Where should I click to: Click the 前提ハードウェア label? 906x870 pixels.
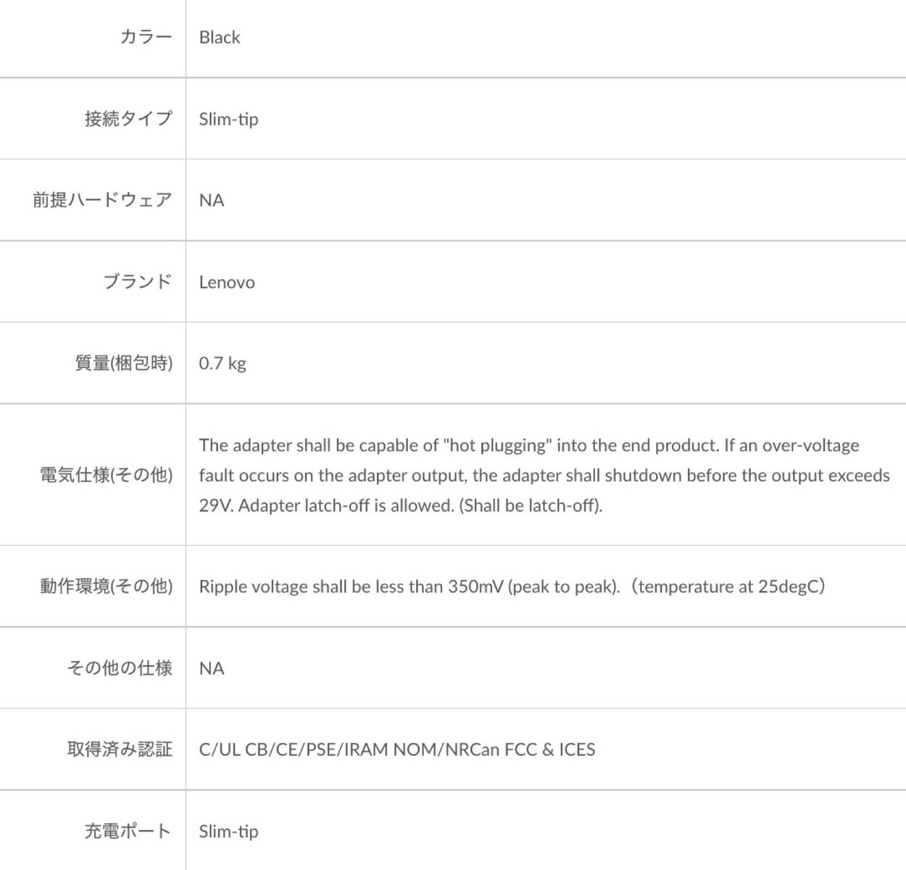point(102,200)
